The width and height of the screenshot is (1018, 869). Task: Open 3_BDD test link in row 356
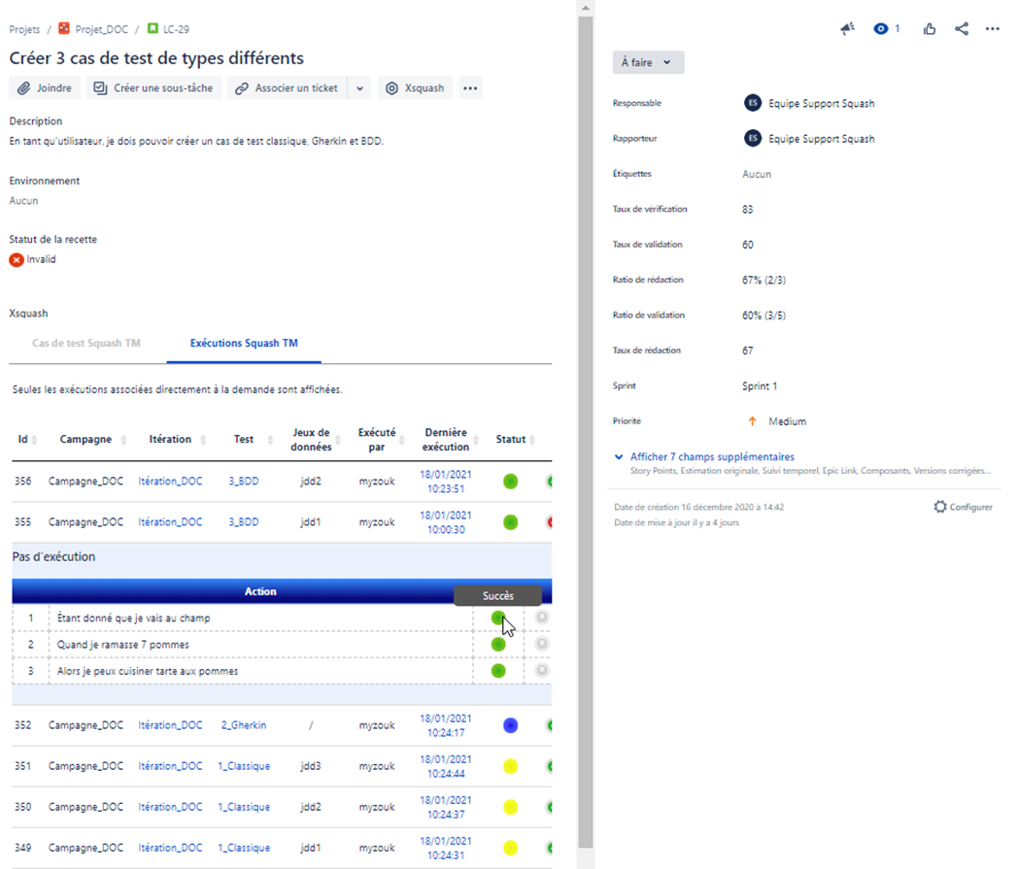coord(244,481)
